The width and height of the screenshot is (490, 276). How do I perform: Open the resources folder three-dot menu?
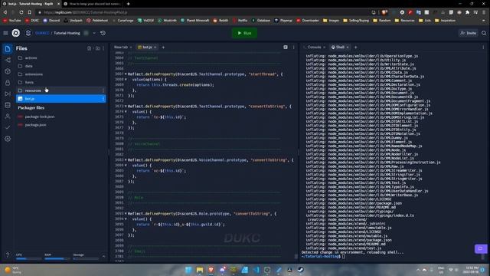pyautogui.click(x=103, y=90)
